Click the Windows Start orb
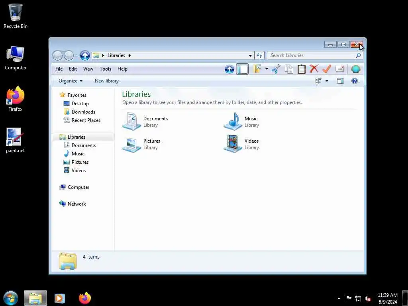 11,298
